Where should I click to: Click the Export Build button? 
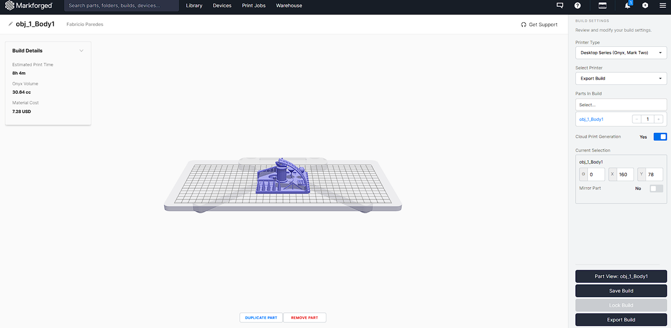[x=621, y=320]
